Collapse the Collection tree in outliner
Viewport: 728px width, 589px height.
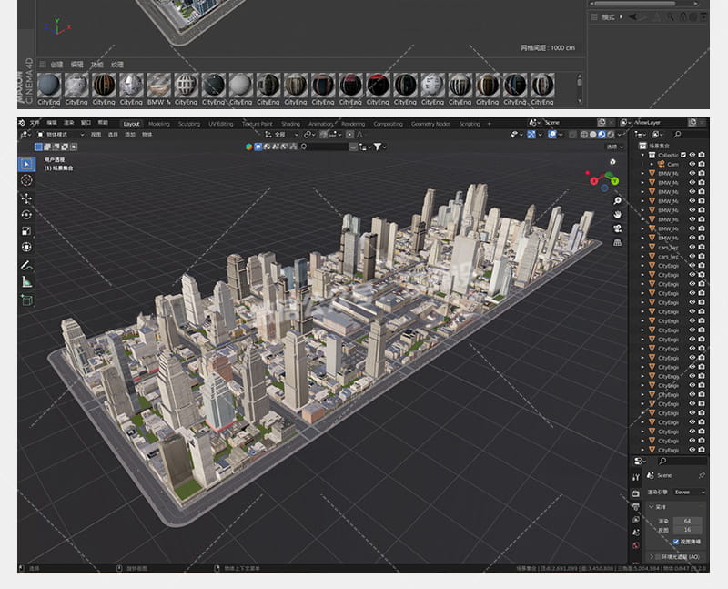[643, 155]
